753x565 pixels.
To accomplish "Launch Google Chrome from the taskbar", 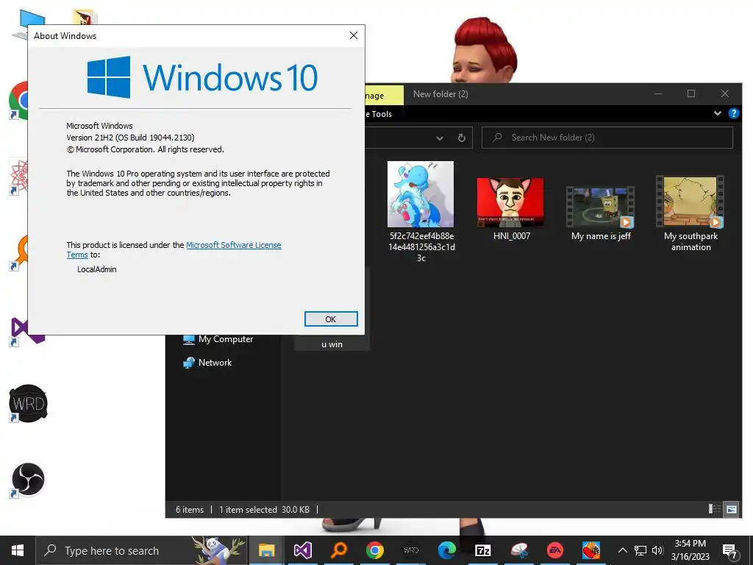I will (x=375, y=550).
